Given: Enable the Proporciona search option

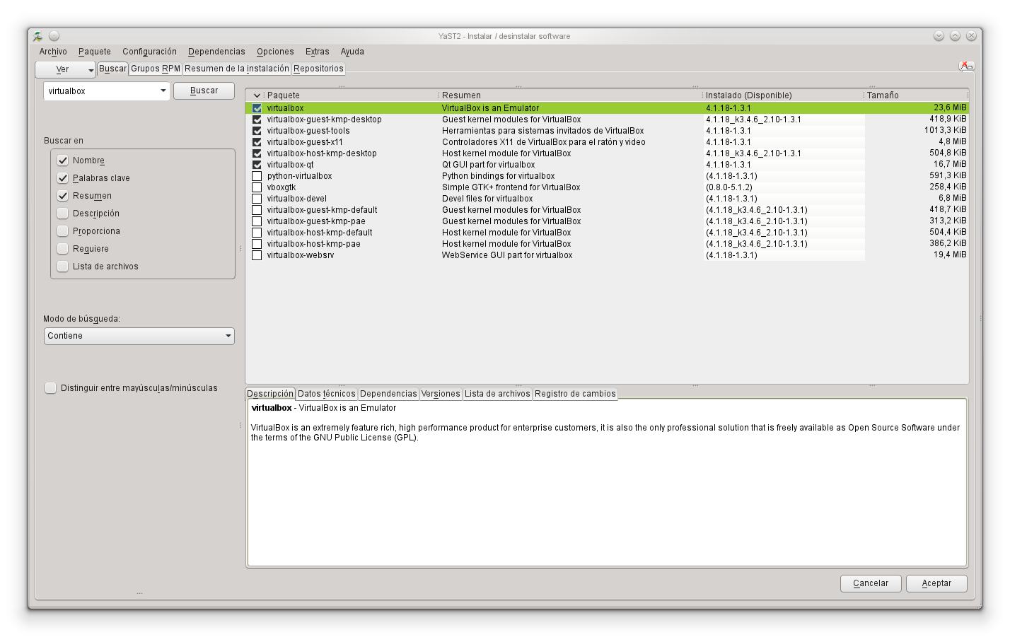Looking at the screenshot, I should (x=63, y=231).
